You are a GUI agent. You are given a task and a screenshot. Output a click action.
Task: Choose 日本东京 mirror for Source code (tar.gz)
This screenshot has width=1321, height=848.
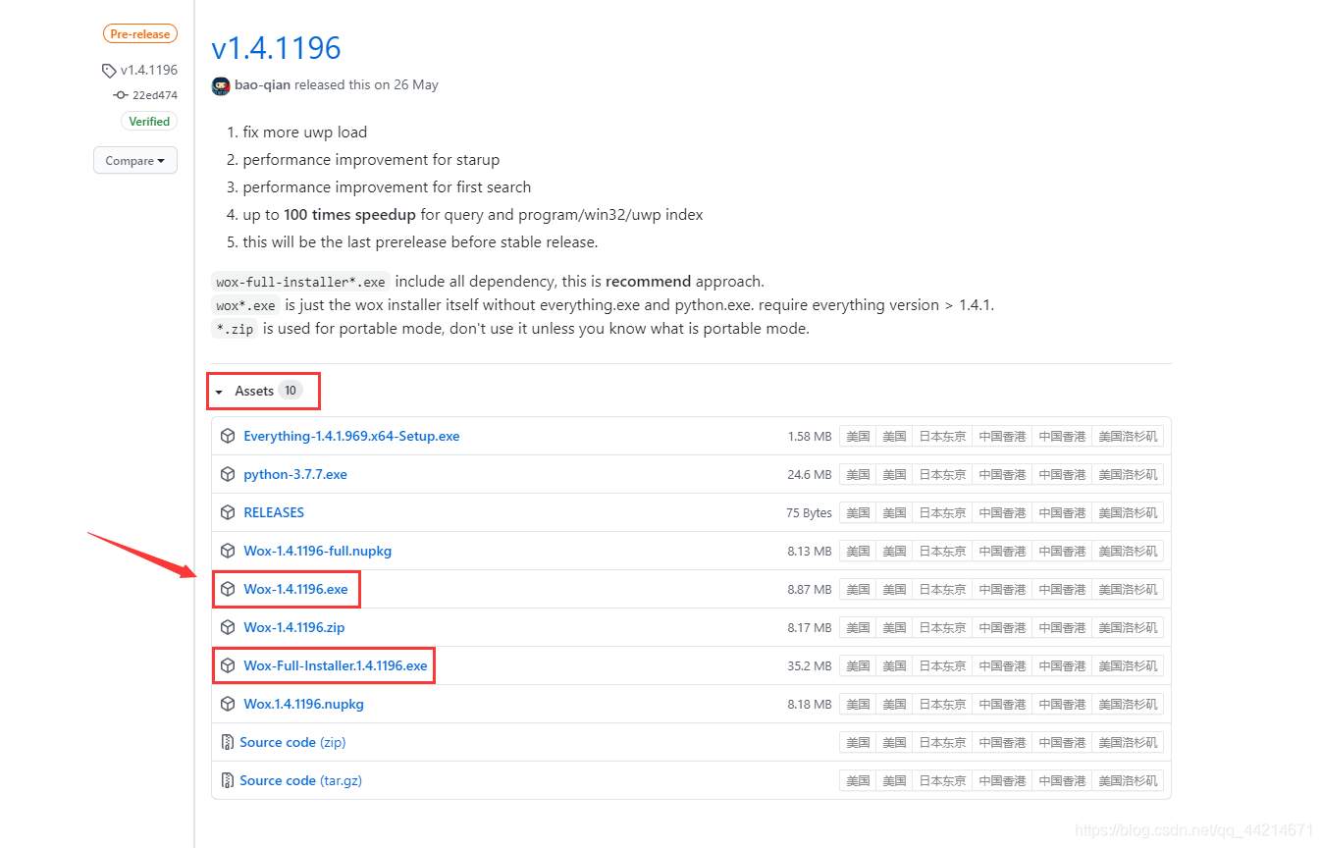(x=942, y=780)
